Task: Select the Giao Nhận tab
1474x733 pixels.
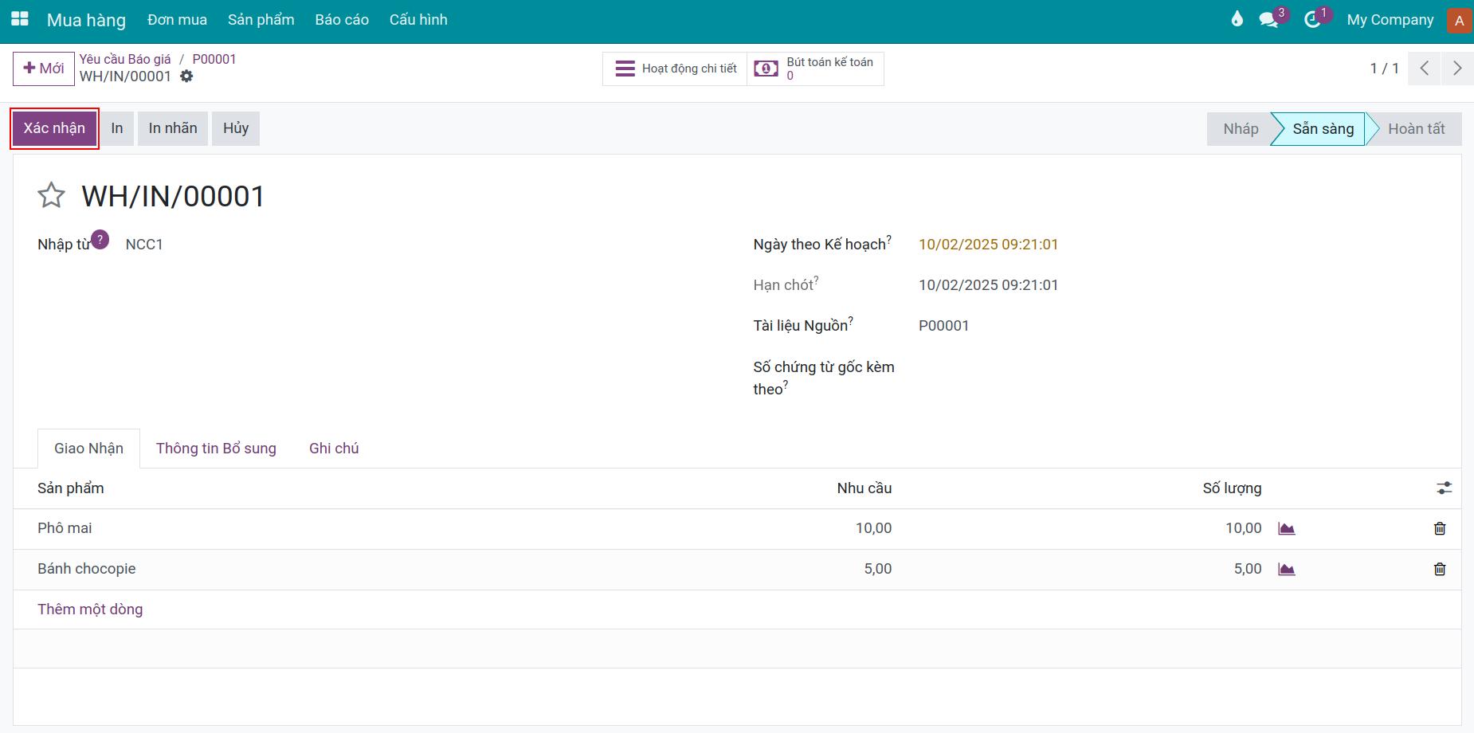Action: coord(88,449)
